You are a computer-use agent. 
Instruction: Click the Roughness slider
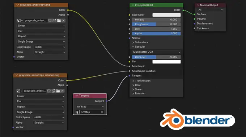pos(156,24)
